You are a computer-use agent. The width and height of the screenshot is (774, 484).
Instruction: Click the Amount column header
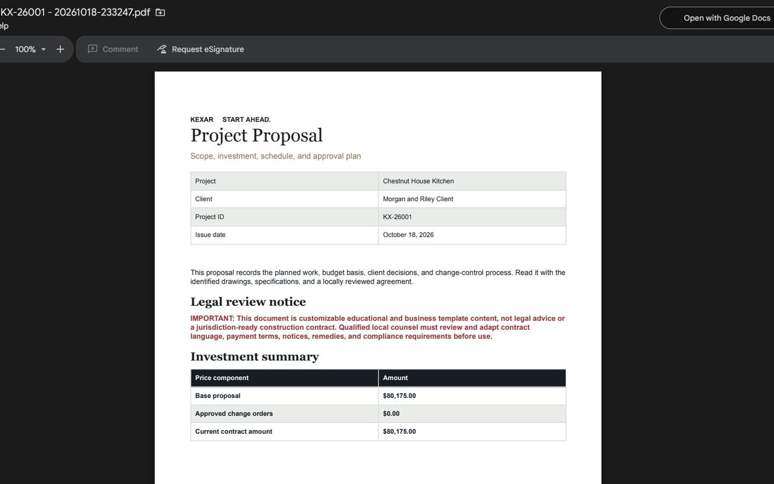click(x=472, y=378)
